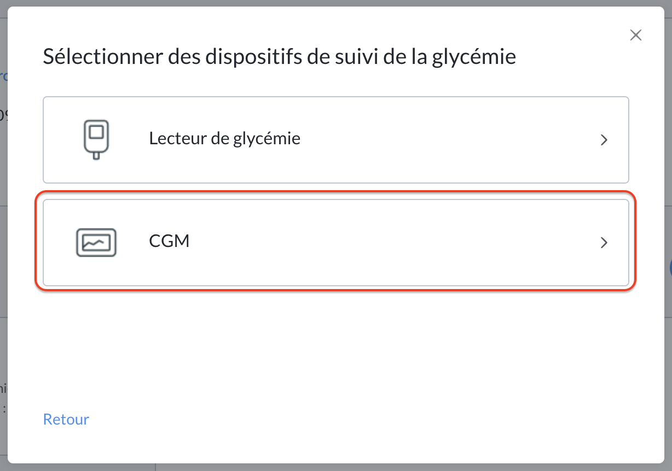Click the blood glucose meter device icon
The image size is (672, 471).
click(x=96, y=139)
